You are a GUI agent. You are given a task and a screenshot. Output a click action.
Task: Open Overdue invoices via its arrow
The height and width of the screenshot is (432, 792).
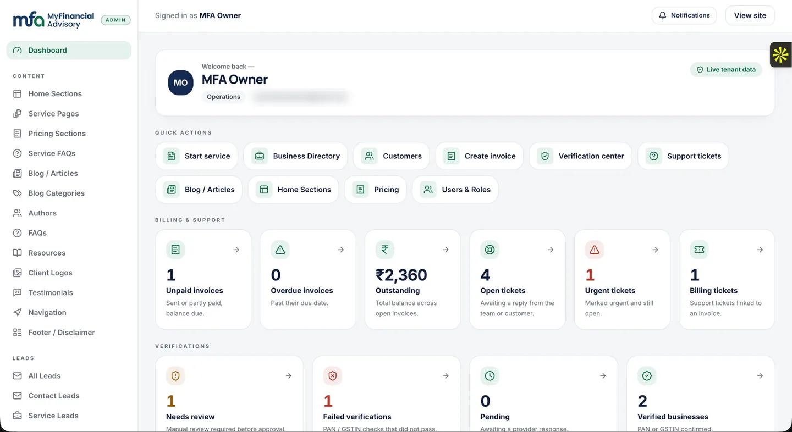pos(341,250)
